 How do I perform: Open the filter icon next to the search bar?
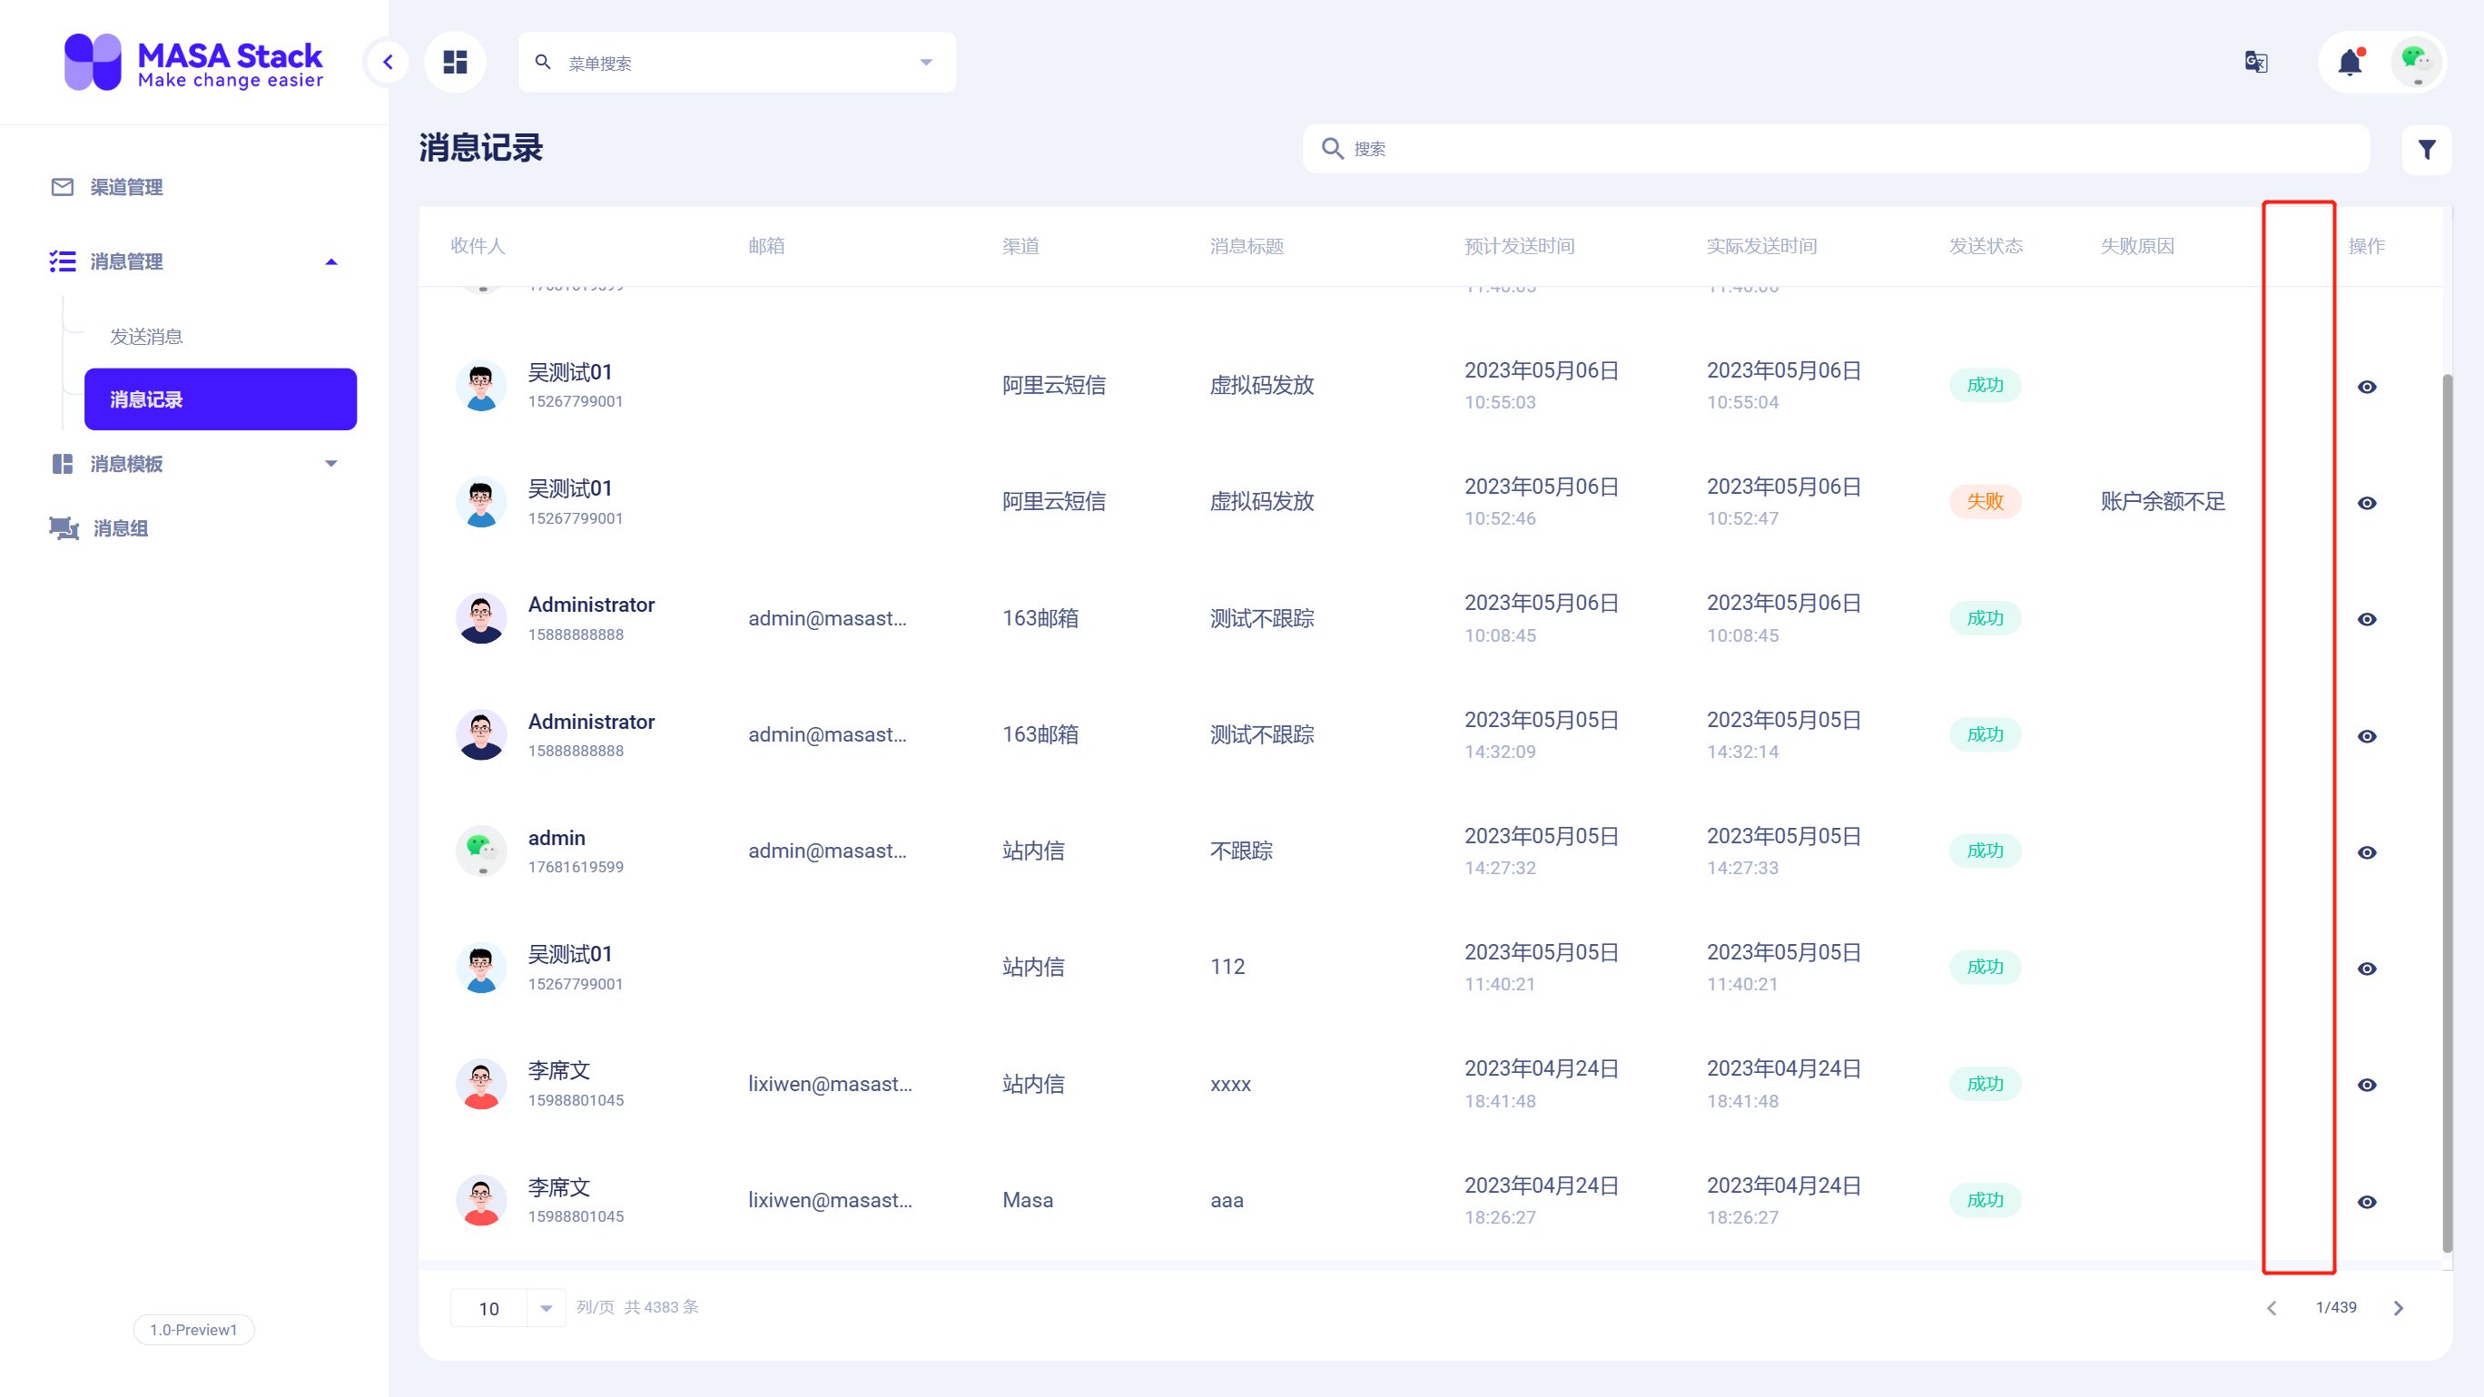pyautogui.click(x=2427, y=150)
